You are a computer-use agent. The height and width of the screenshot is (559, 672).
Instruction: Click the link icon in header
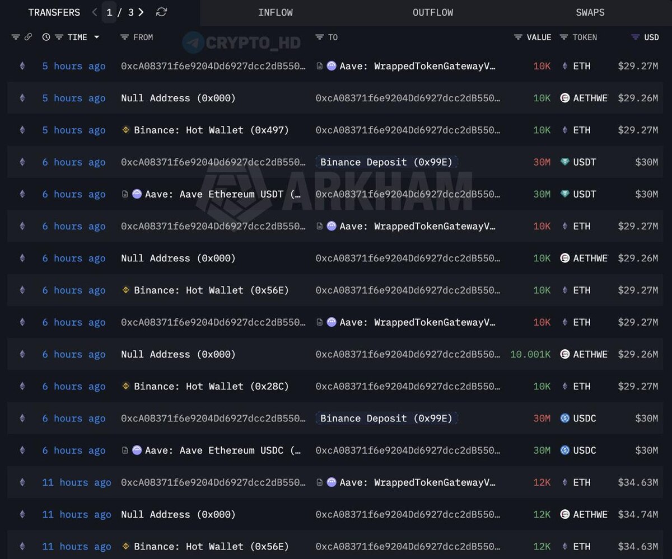tap(29, 37)
